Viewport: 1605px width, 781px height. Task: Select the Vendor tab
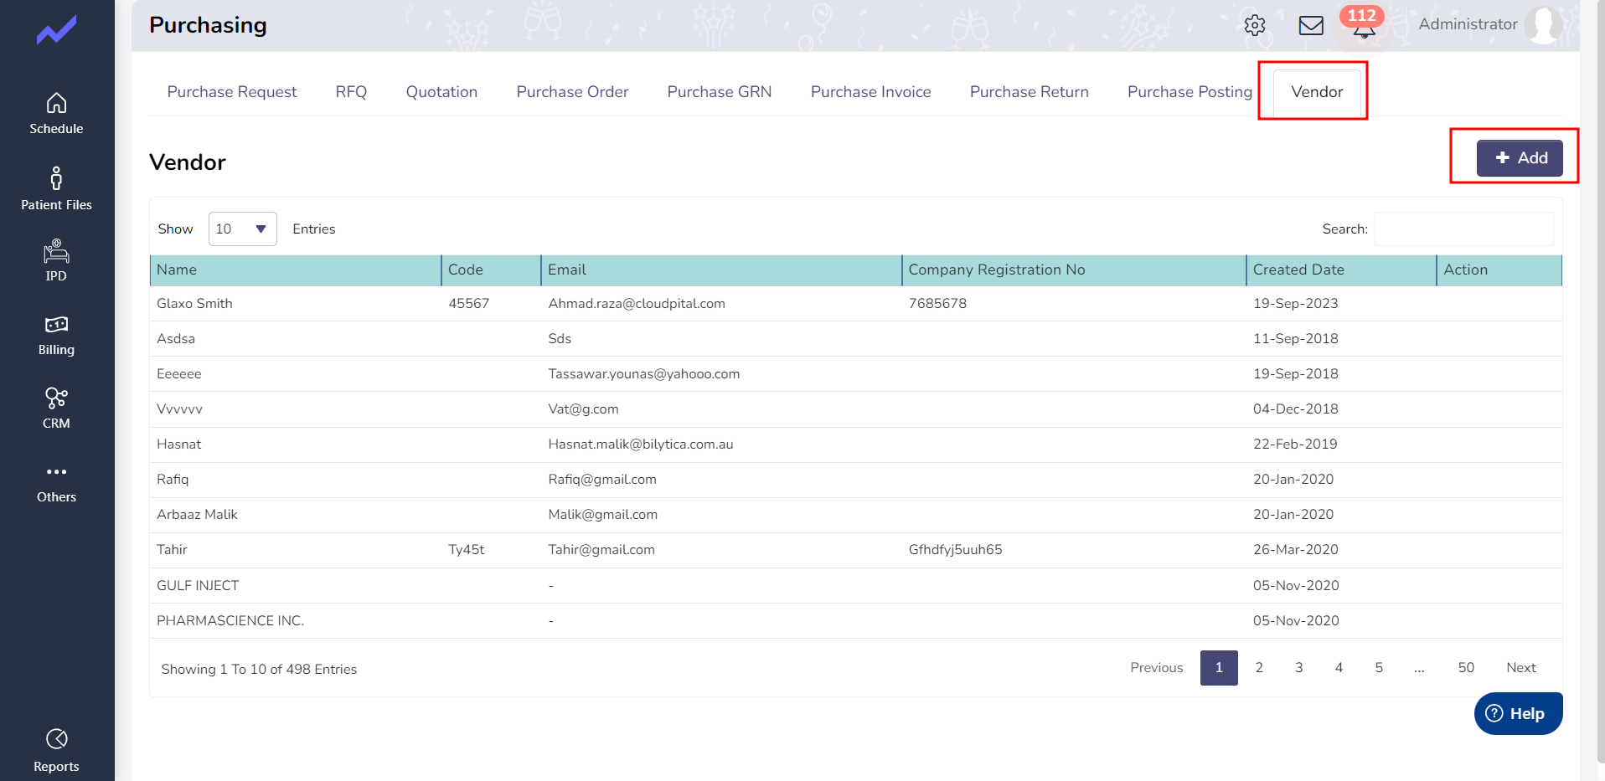1317,92
